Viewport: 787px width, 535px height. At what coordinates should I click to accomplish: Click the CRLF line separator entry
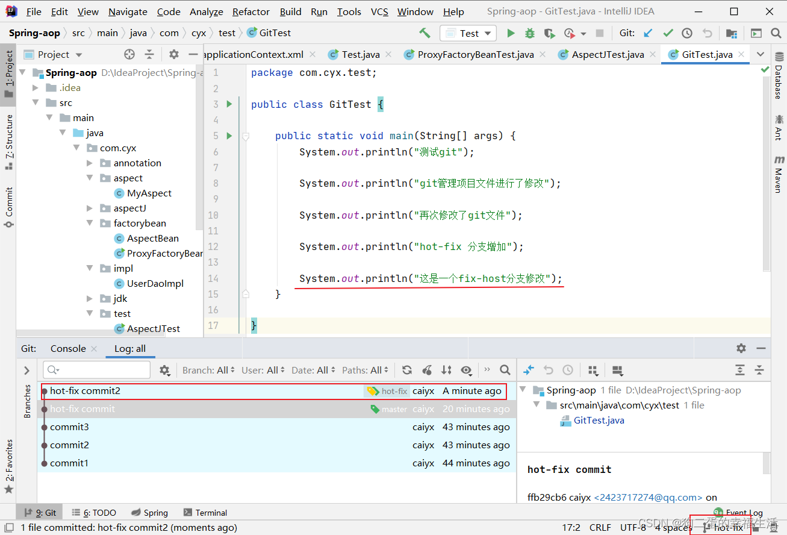click(600, 528)
